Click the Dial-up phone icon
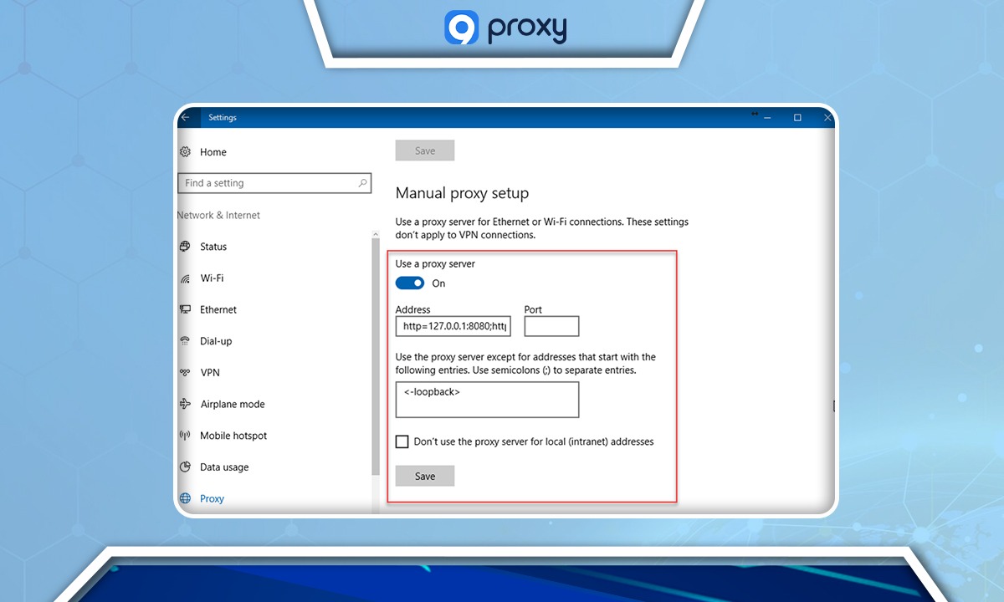The image size is (1004, 602). [x=186, y=340]
